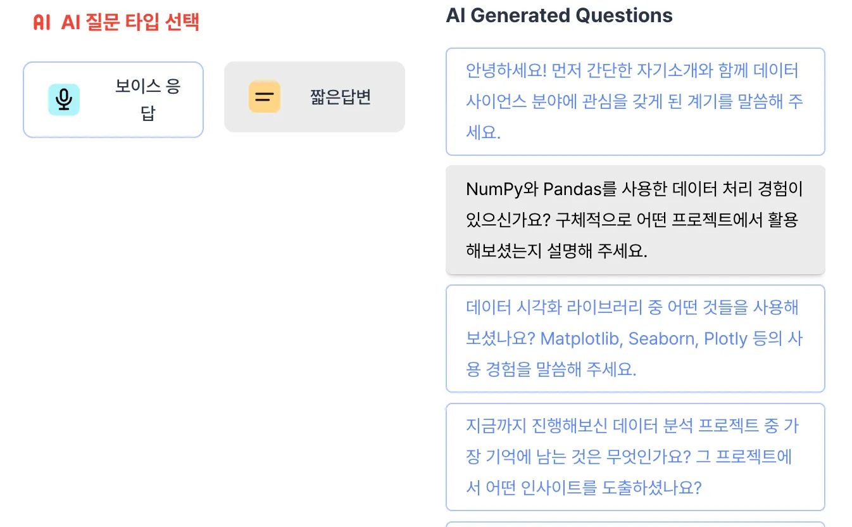Click the red AI logo icon

[42, 23]
